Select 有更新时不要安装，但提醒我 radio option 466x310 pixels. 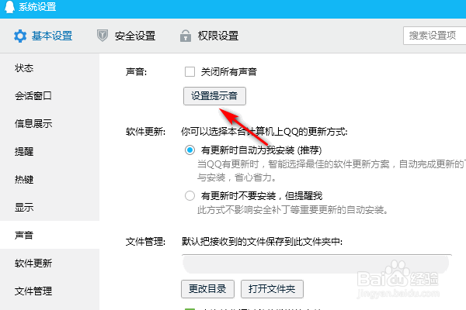pyautogui.click(x=190, y=196)
